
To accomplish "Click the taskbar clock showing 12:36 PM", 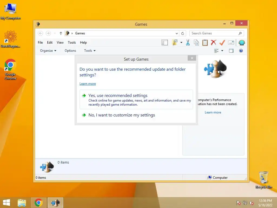I will [x=265, y=203].
